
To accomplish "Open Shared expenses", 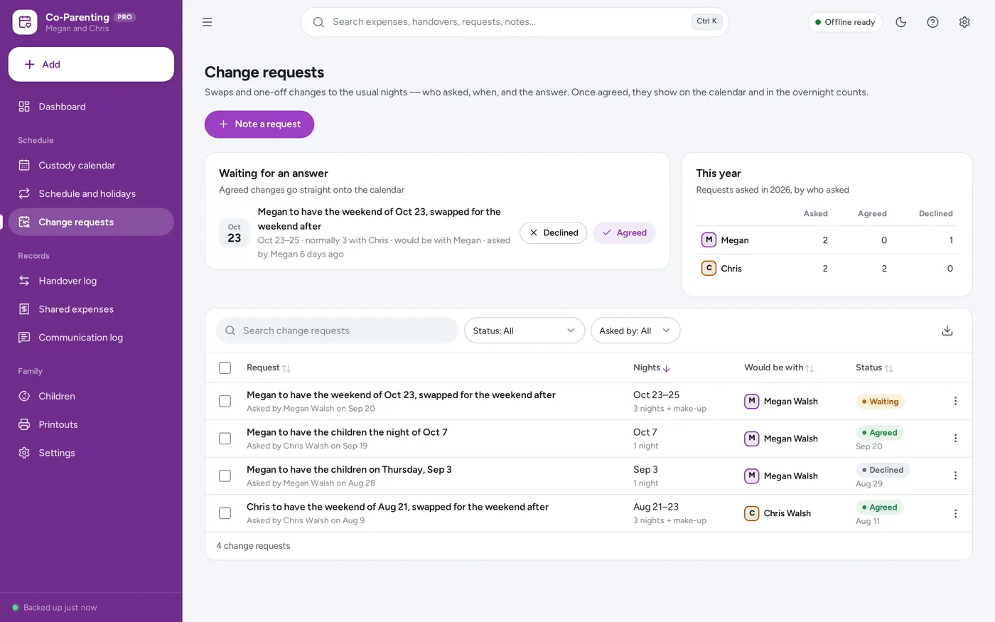I will [x=91, y=309].
